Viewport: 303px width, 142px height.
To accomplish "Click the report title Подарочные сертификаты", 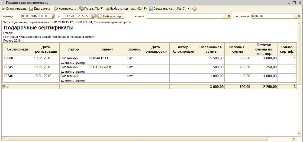I will [39, 28].
